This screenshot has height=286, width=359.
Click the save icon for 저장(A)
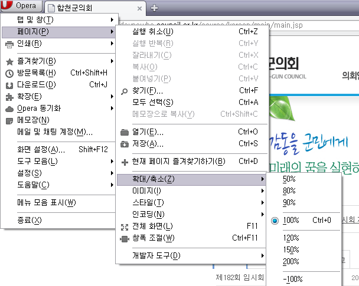[125, 144]
